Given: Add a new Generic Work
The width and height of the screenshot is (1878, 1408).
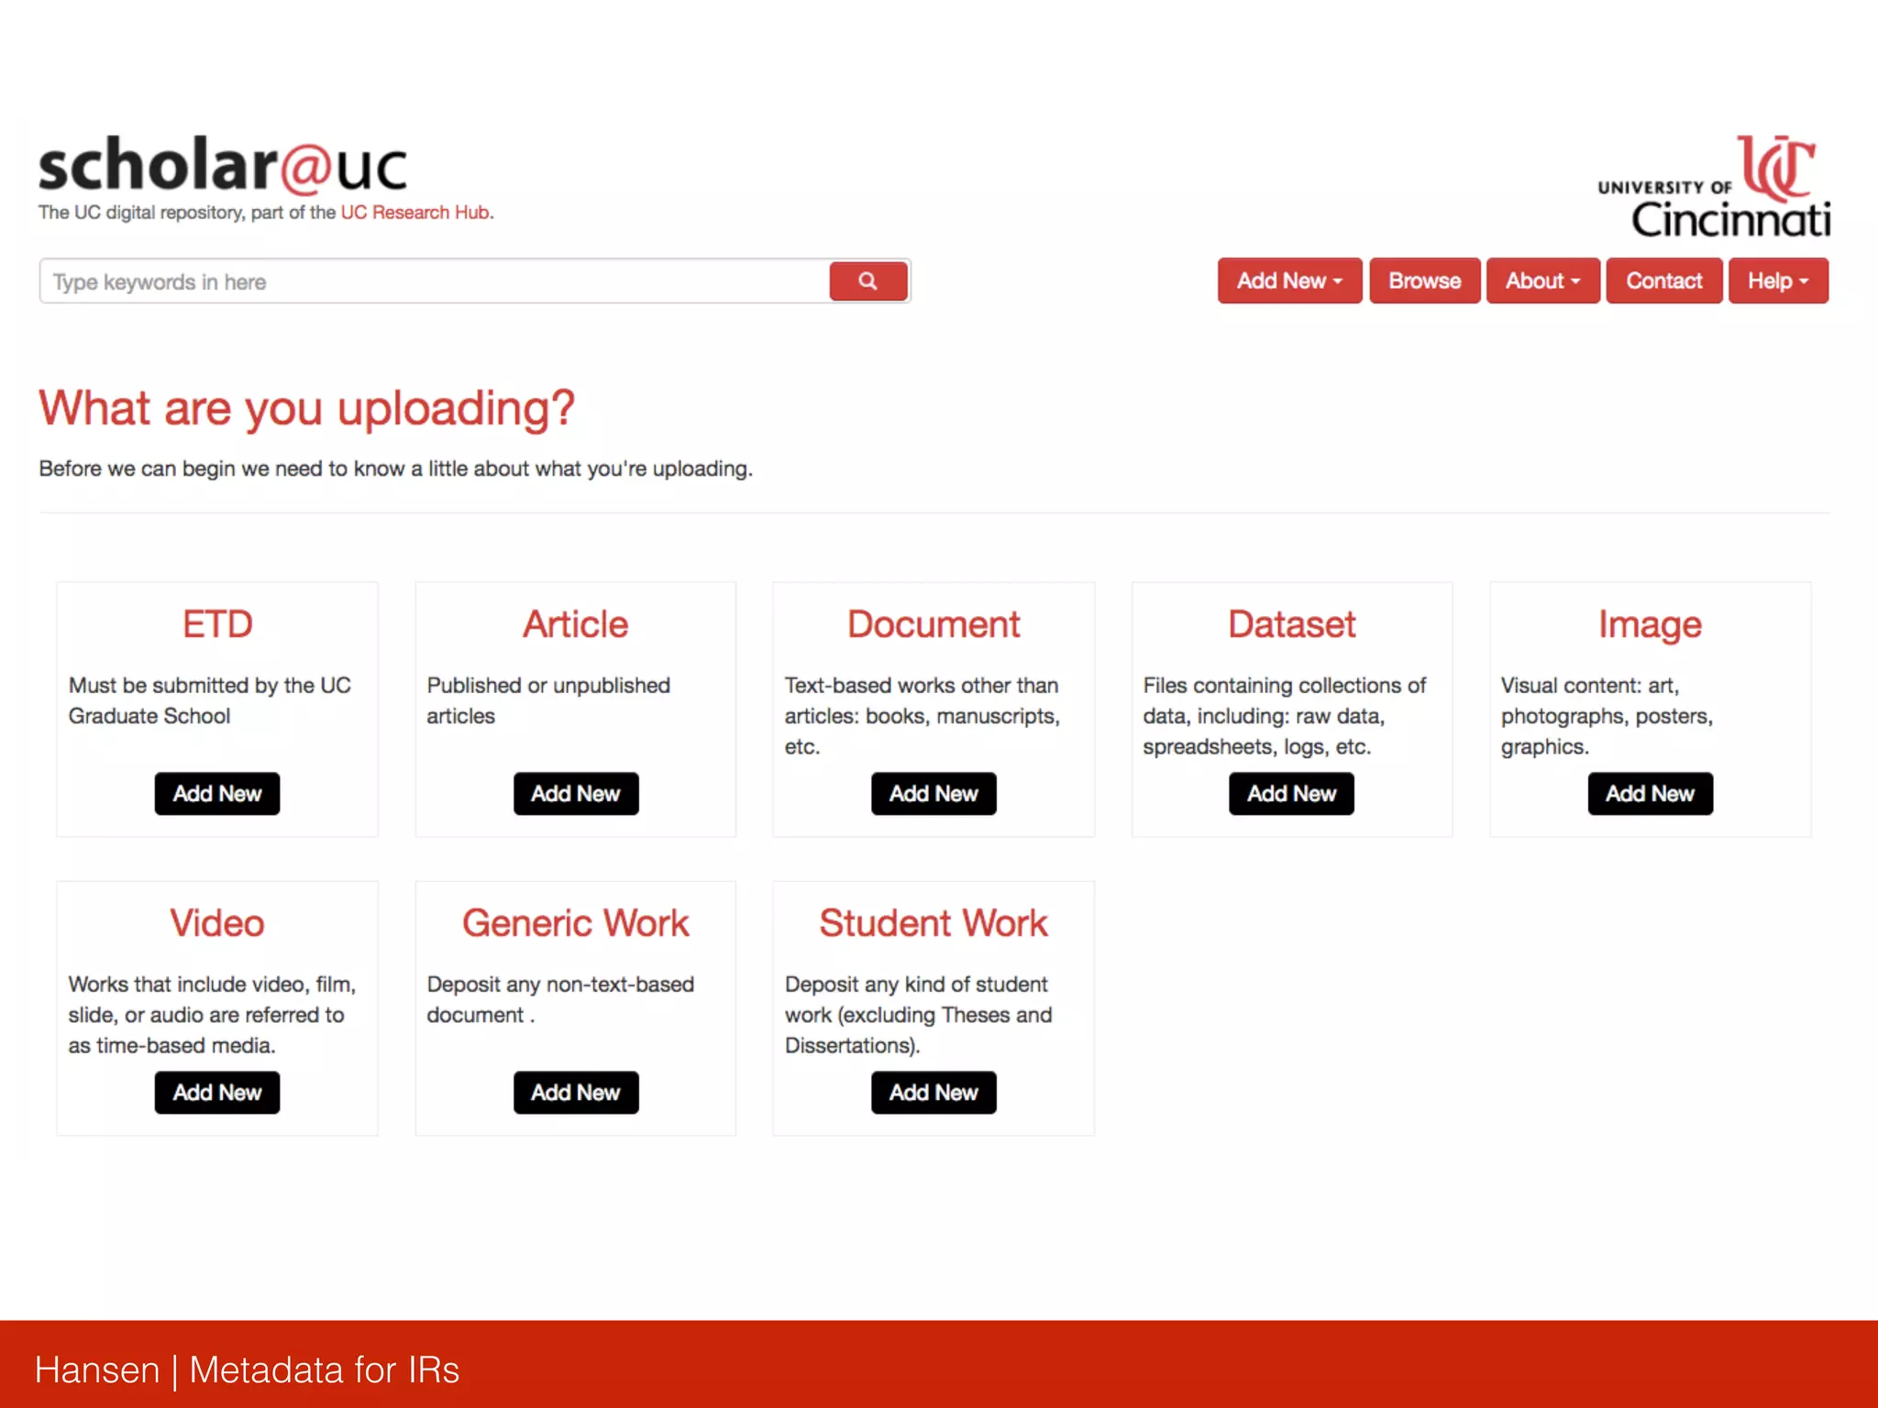Looking at the screenshot, I should pos(575,1093).
